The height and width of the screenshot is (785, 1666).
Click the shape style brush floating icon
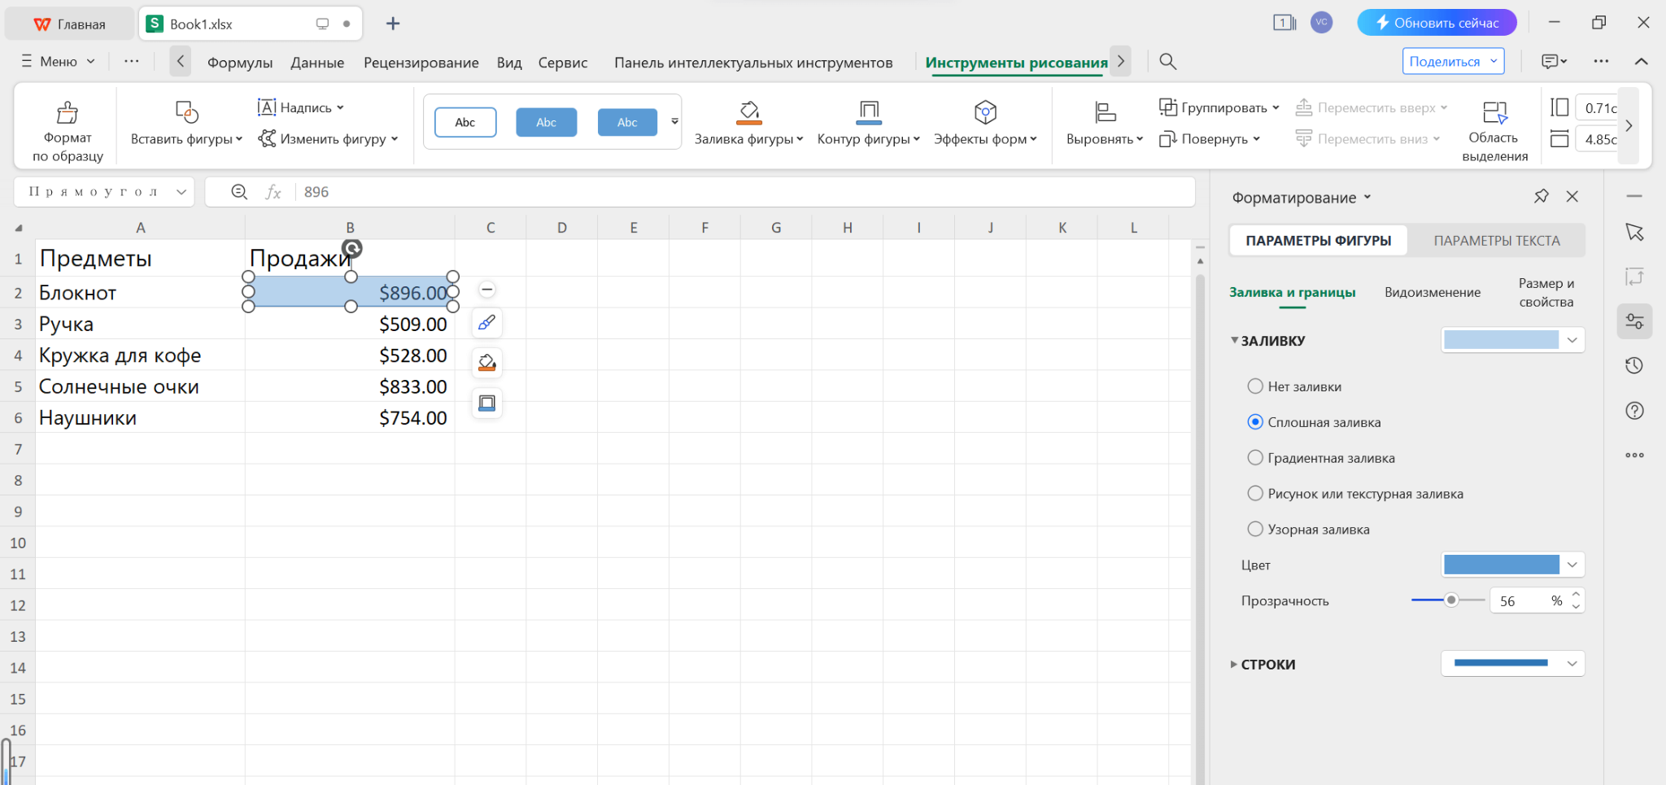pos(486,323)
